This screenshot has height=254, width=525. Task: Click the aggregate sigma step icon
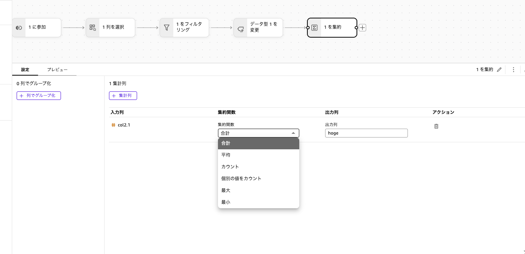(x=314, y=28)
